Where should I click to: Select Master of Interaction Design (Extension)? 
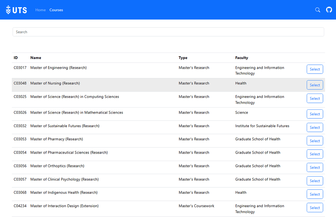pyautogui.click(x=315, y=208)
